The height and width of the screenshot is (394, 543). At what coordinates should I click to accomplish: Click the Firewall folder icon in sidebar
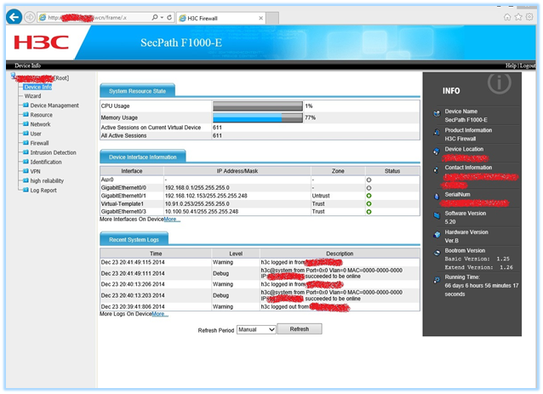[26, 143]
